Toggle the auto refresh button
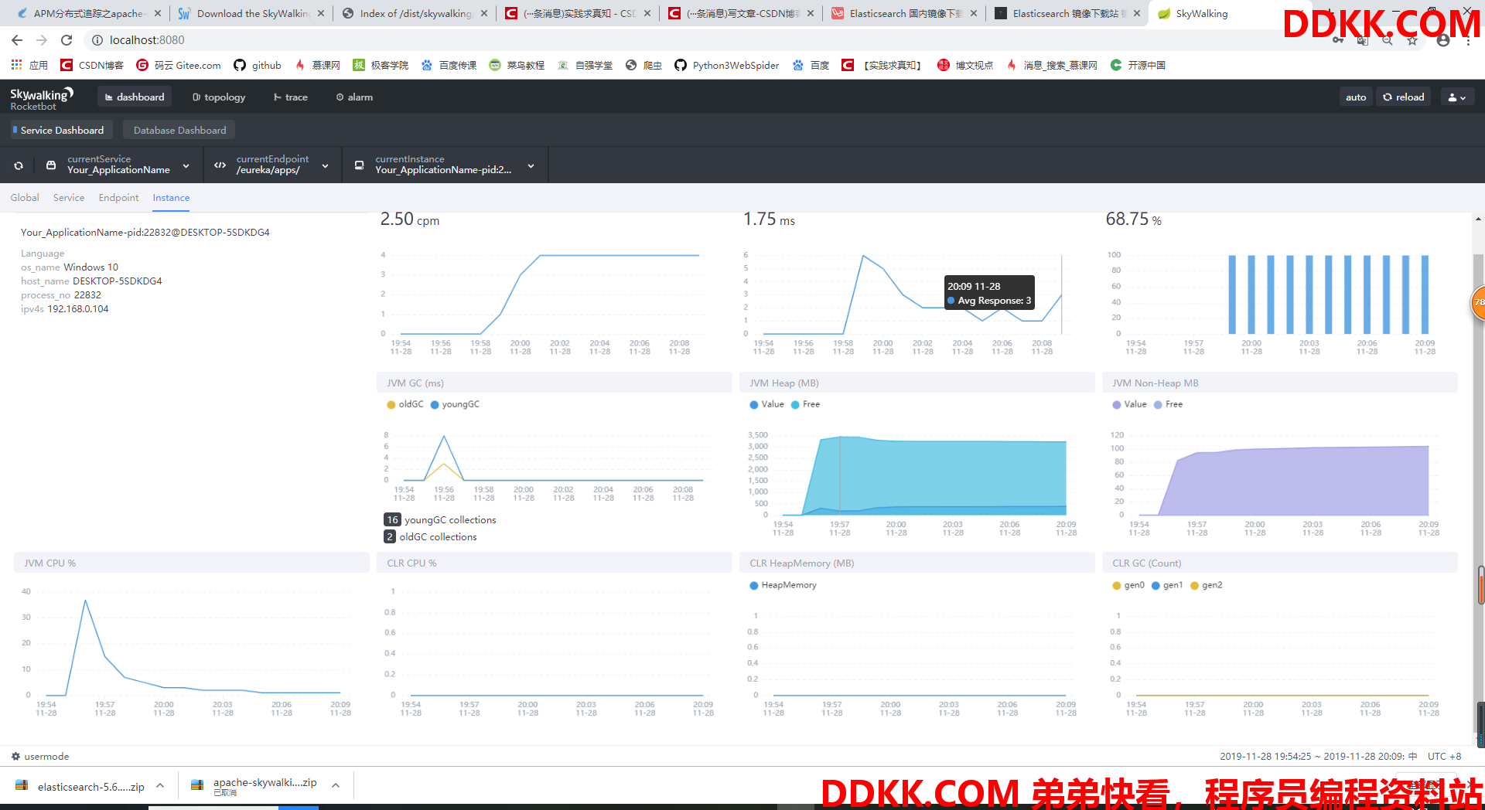1485x810 pixels. [x=1355, y=97]
